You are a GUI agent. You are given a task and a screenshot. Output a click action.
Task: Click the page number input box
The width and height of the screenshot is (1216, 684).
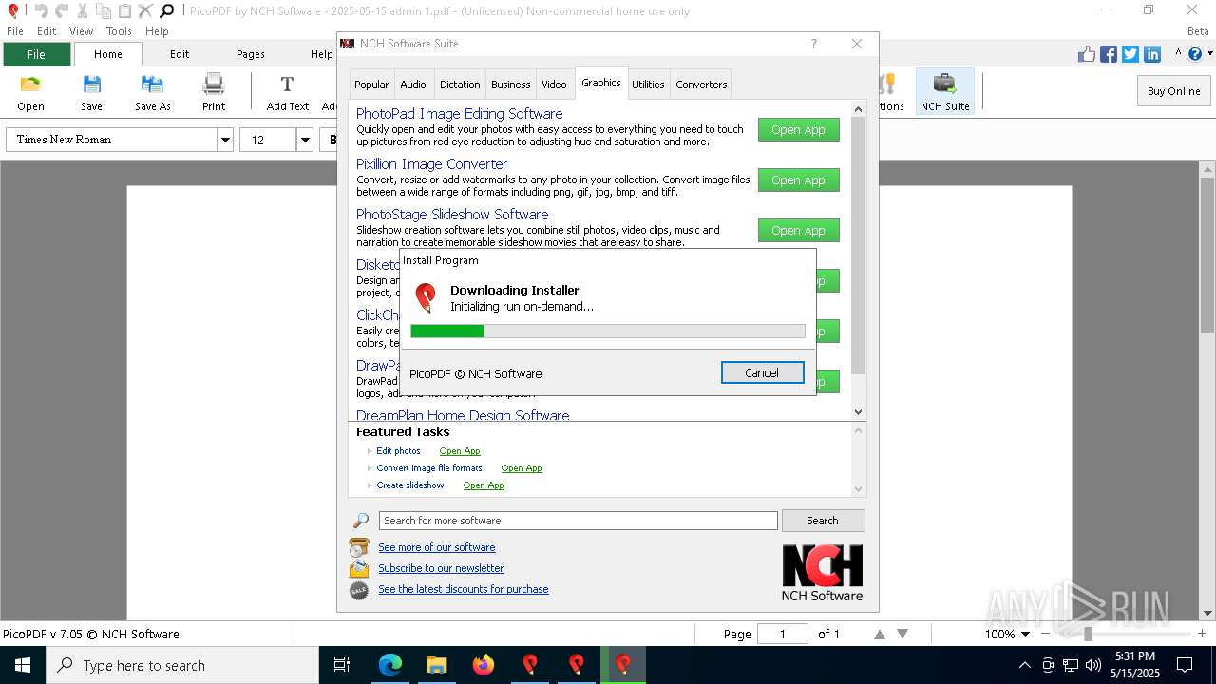pos(783,634)
